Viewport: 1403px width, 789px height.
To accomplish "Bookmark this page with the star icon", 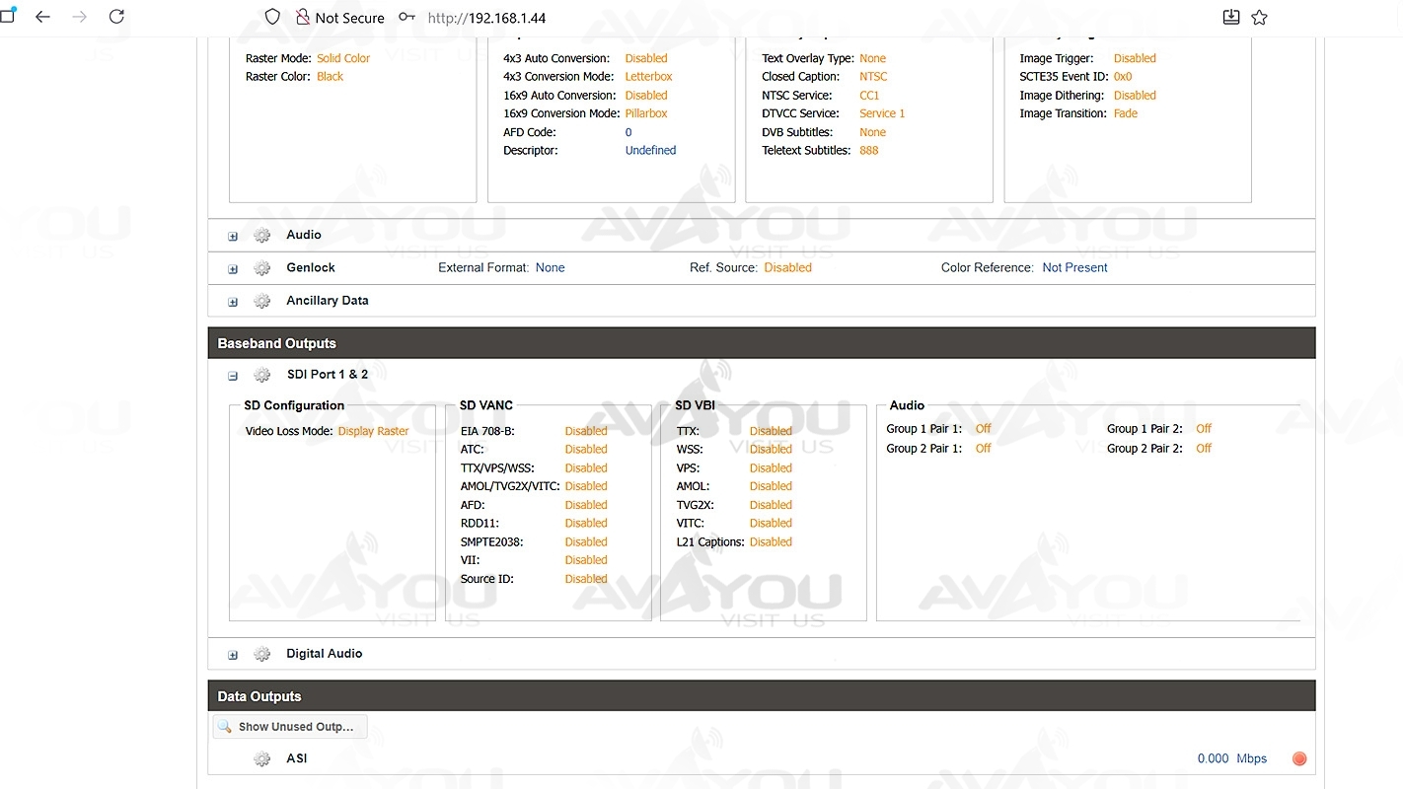I will pos(1259,17).
